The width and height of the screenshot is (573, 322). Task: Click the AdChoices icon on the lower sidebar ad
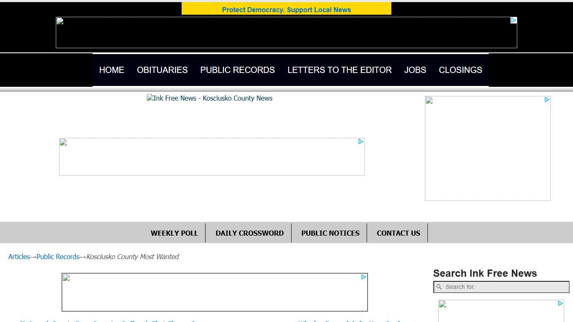point(561,303)
